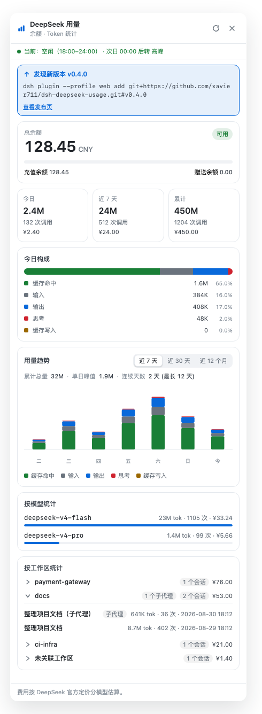The image size is (262, 714).
Task: Click the deepseek-v4-pro model row
Action: (128, 537)
